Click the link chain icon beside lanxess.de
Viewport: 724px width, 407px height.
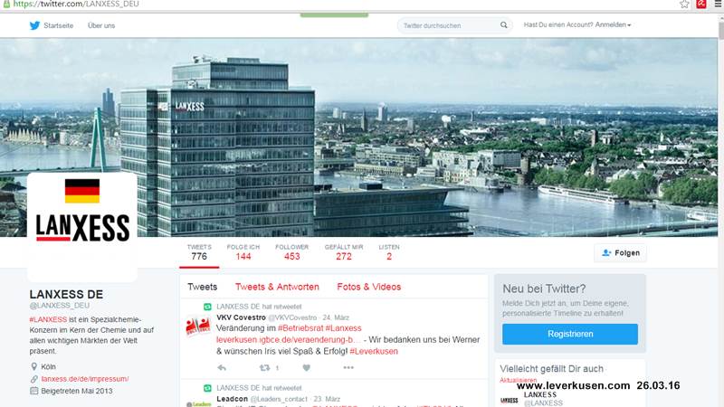[x=33, y=379]
